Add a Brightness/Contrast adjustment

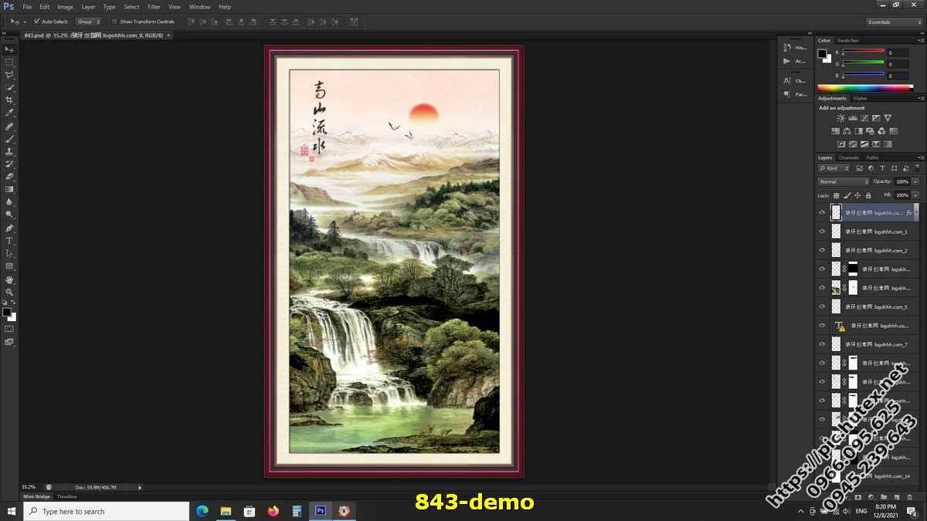click(841, 118)
